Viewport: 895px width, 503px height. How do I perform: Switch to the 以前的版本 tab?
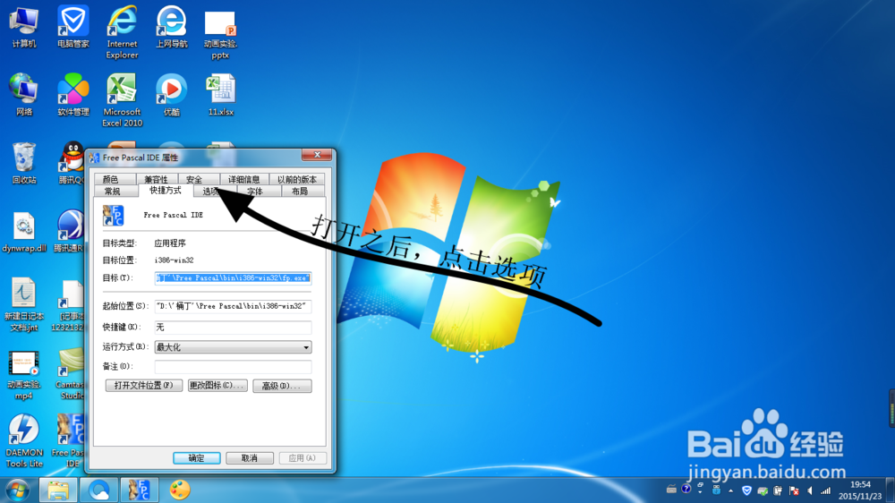click(x=297, y=179)
